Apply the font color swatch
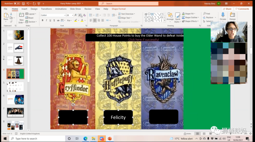The image size is (255, 142). pos(82,20)
